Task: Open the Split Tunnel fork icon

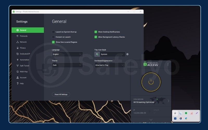Action: (x=17, y=66)
